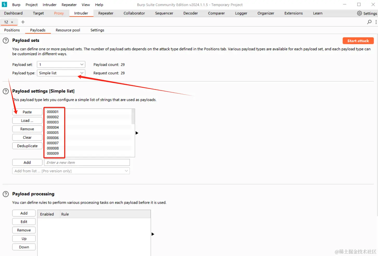This screenshot has height=256, width=378.
Task: Add a new Intruder tab with plus
Action: click(x=23, y=22)
